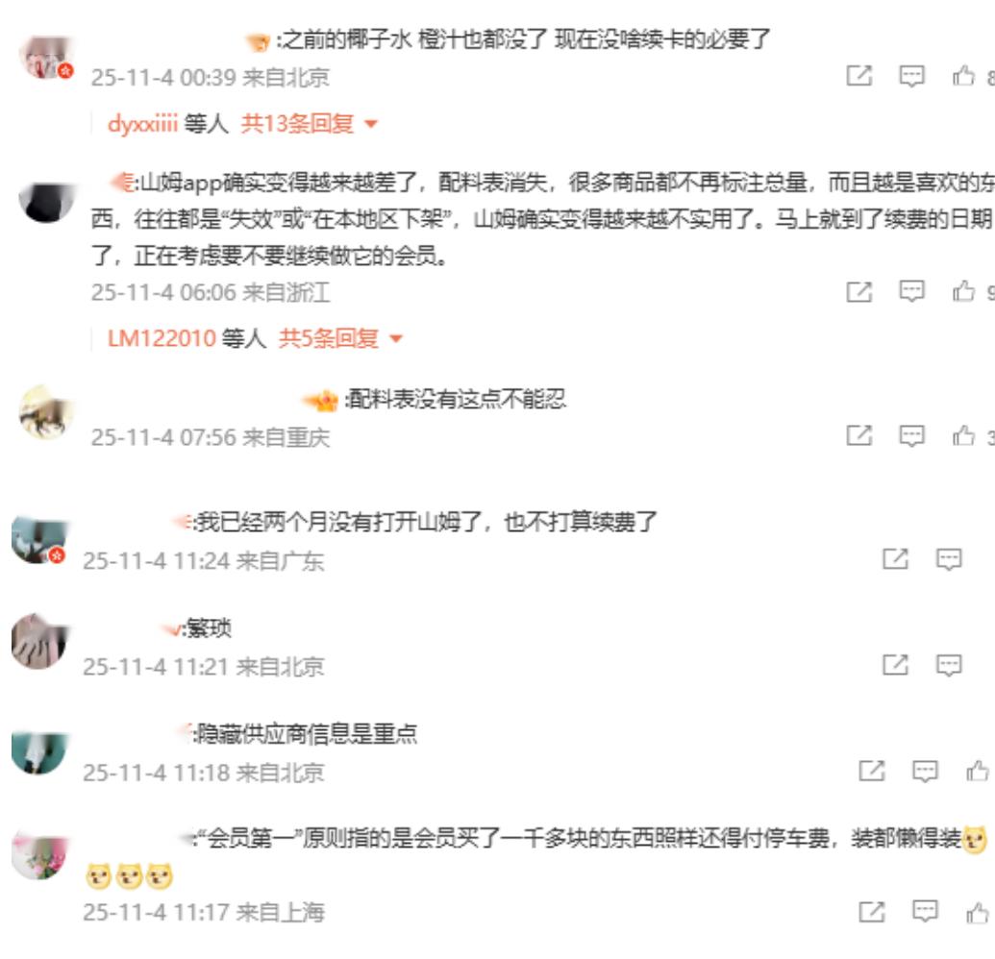Image resolution: width=995 pixels, height=959 pixels.
Task: Like the Shanghai comment about 停车费
Action: point(978,912)
